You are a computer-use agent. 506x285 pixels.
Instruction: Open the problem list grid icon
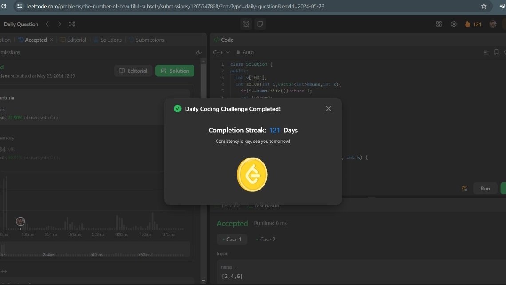pyautogui.click(x=439, y=24)
